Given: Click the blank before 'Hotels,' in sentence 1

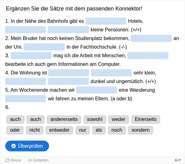Looking at the screenshot, I should click(106, 21).
